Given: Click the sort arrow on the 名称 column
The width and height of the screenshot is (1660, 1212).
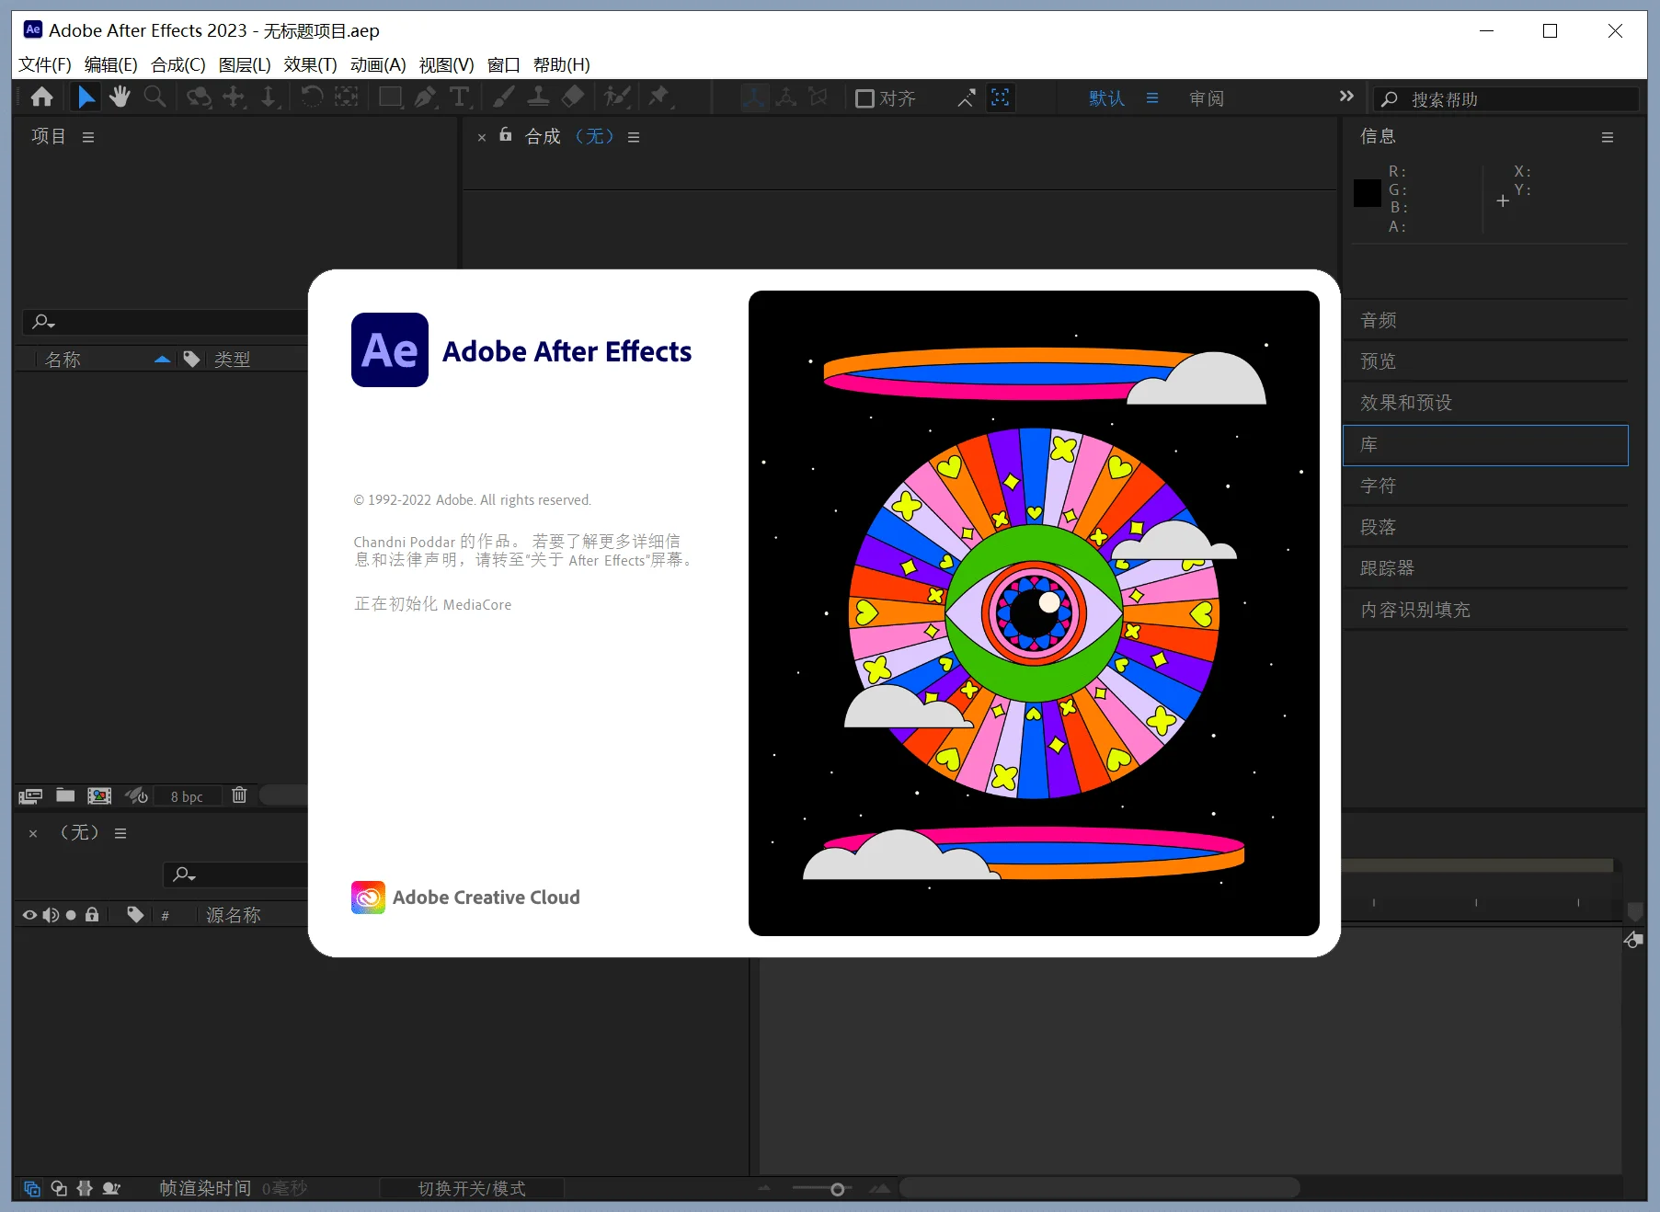Looking at the screenshot, I should [x=163, y=359].
